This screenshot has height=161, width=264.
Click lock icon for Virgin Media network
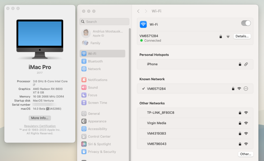[x=240, y=123]
